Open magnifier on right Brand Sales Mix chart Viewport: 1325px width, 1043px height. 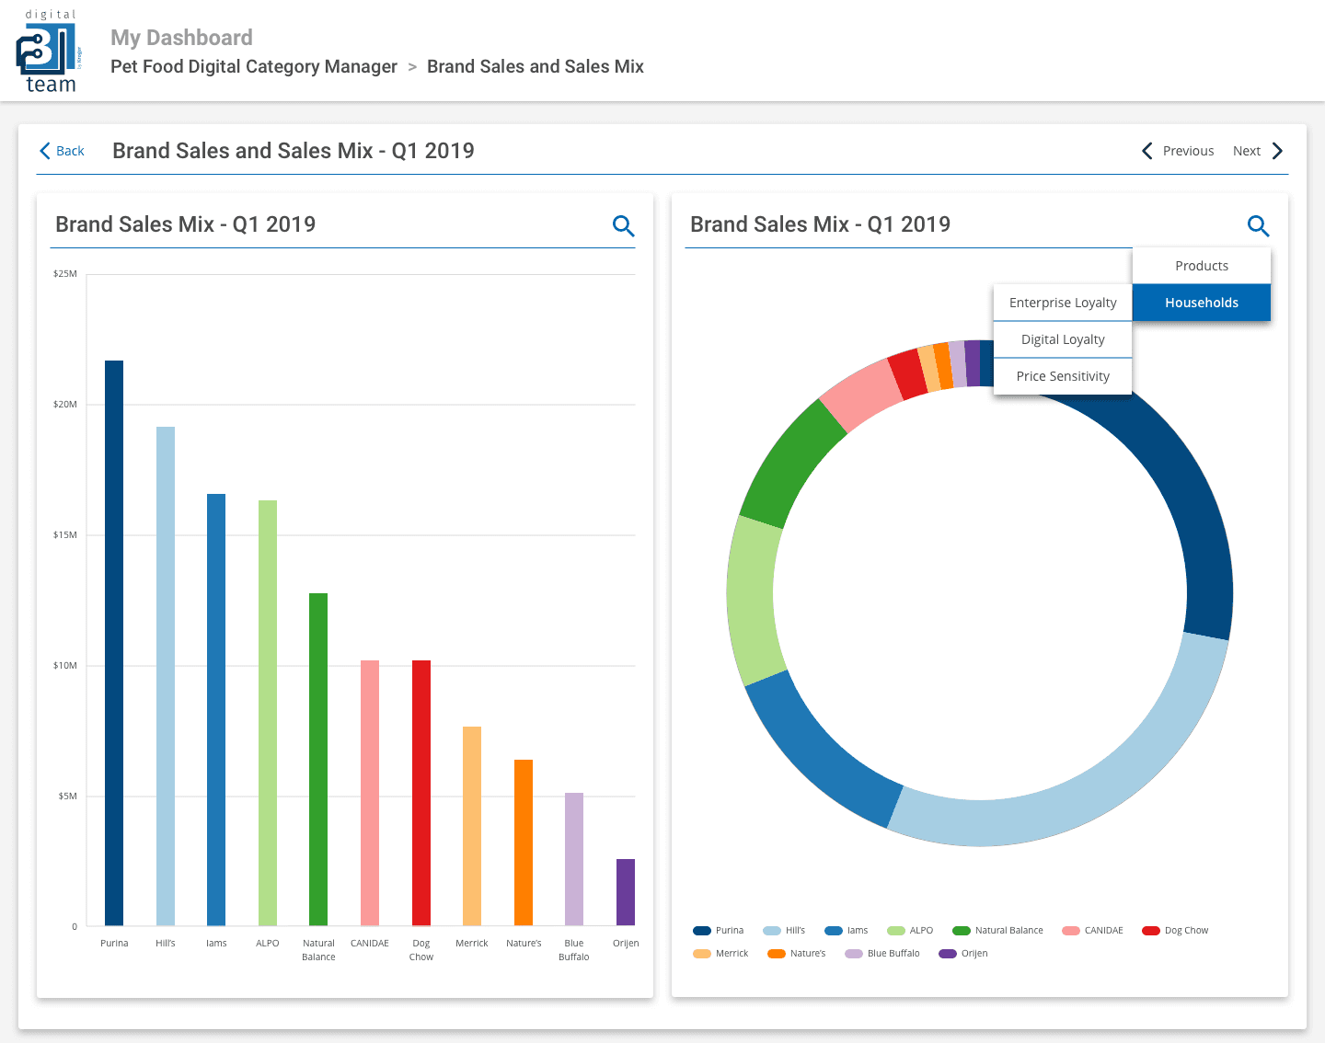point(1258,225)
